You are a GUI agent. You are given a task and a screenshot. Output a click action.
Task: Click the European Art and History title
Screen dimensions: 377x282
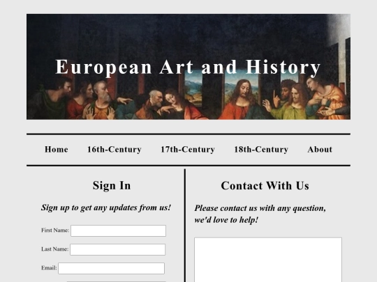pyautogui.click(x=188, y=68)
